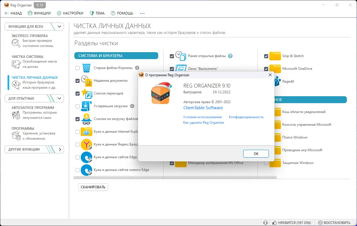Click the НРАВИТСЯ like button

tap(292, 223)
